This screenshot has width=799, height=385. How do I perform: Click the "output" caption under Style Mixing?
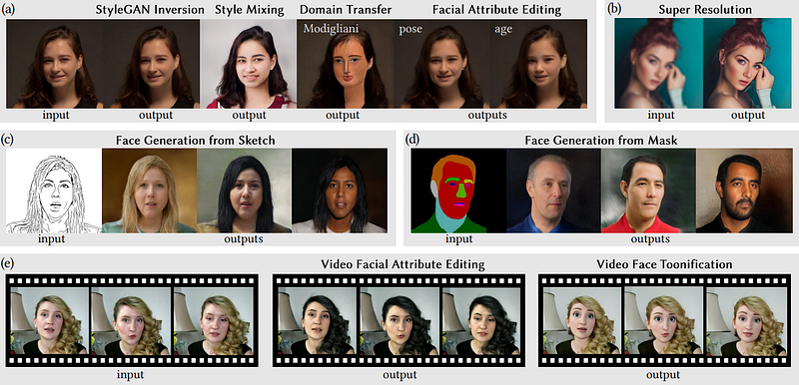coord(249,115)
